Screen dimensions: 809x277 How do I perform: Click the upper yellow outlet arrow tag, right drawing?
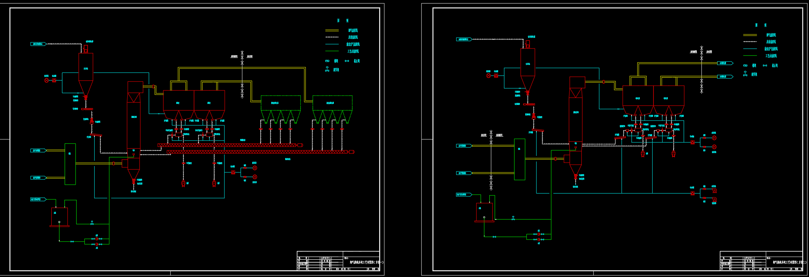point(725,63)
